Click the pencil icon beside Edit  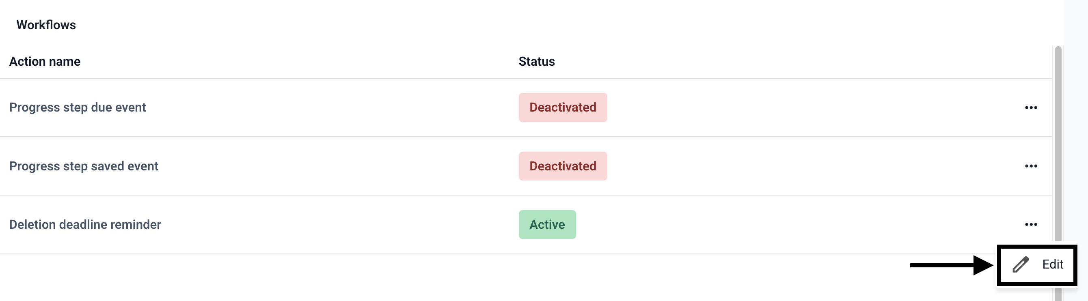[1020, 265]
